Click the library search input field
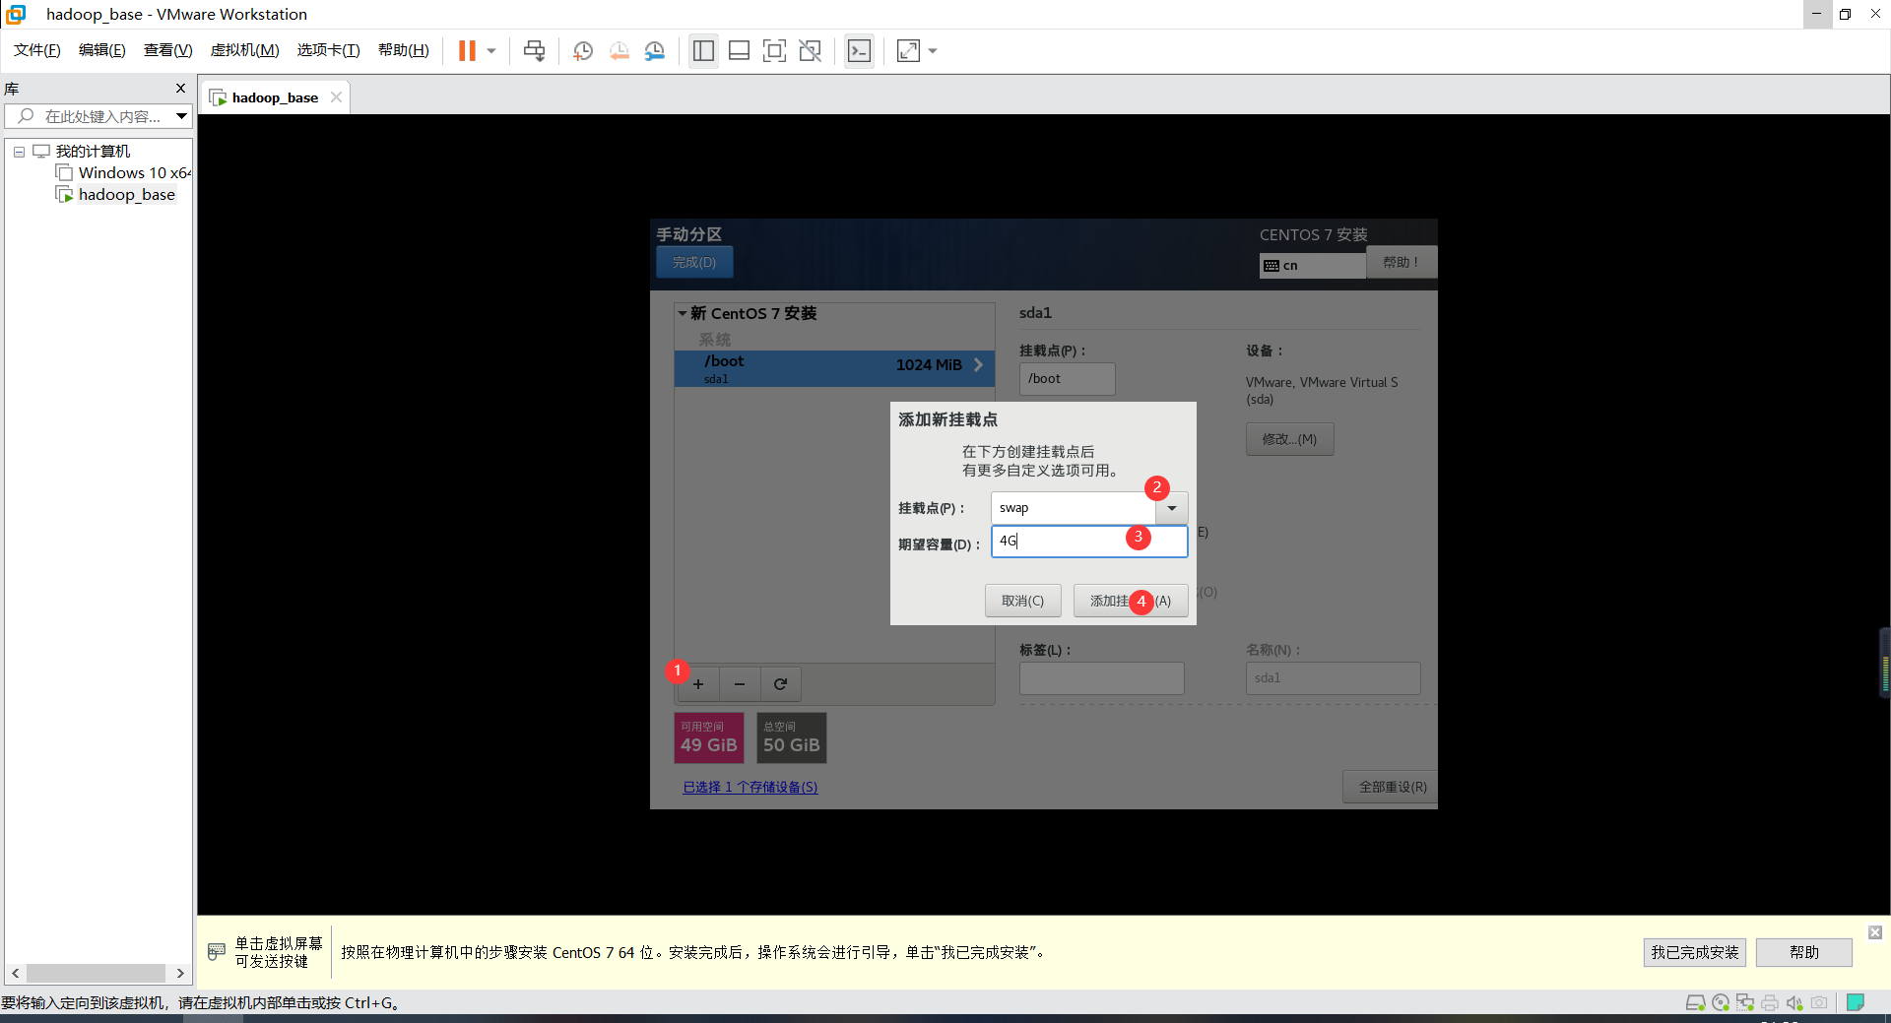This screenshot has width=1891, height=1023. click(x=91, y=116)
